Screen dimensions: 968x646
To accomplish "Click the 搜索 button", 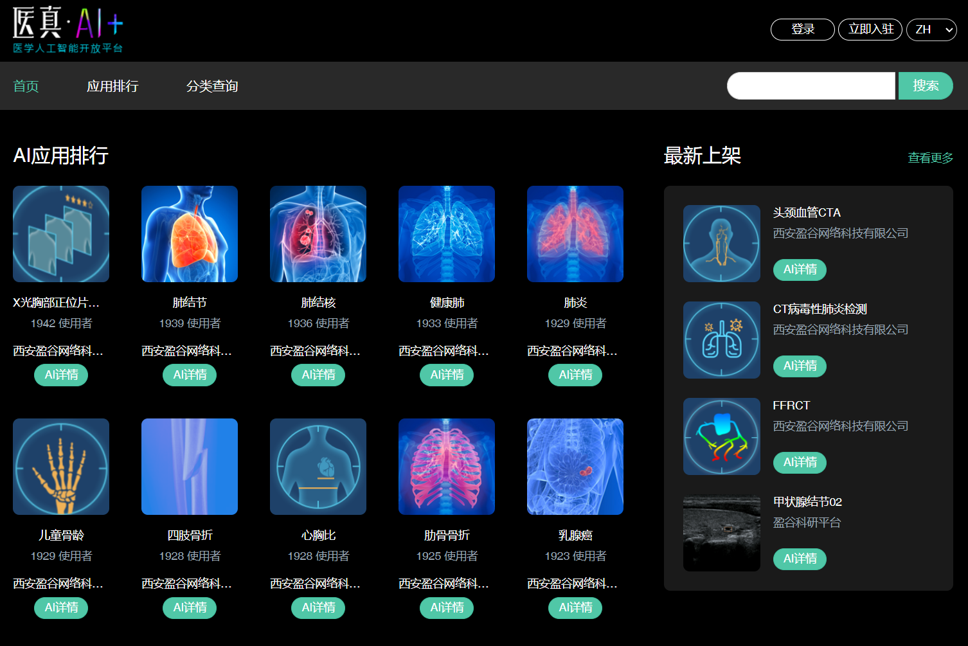I will click(925, 85).
